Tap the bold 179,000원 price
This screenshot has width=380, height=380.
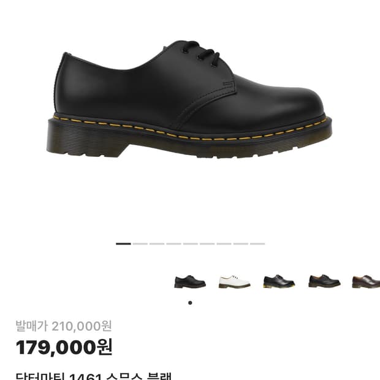64,348
